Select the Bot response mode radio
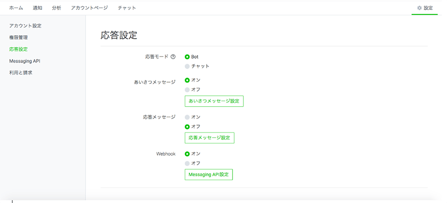Viewport: 447px width, 203px height. click(187, 57)
